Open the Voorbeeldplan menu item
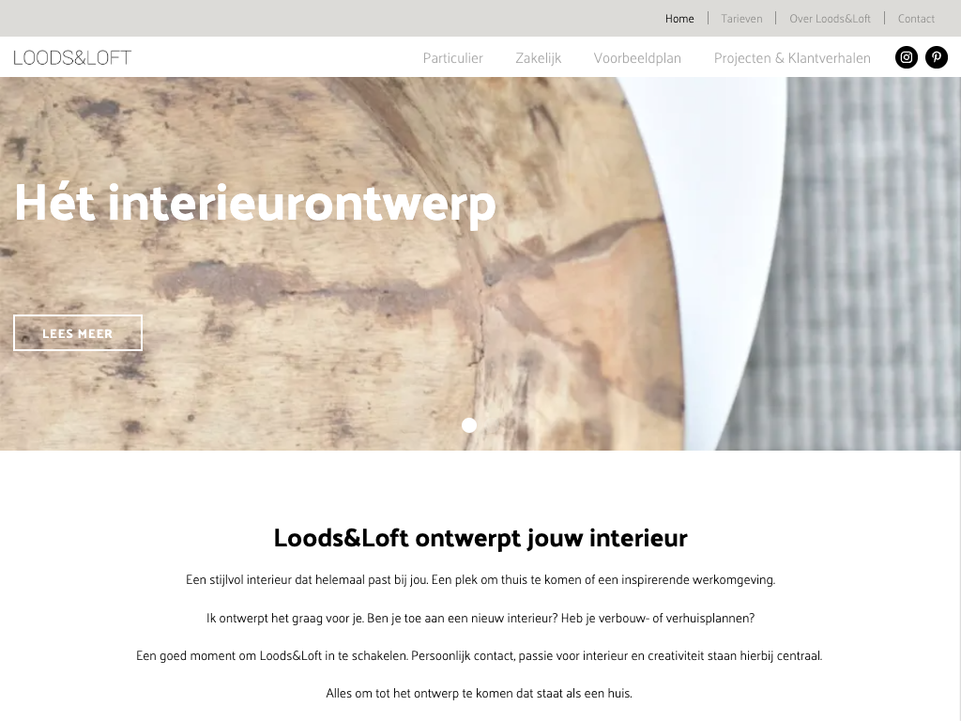961x721 pixels. point(637,58)
